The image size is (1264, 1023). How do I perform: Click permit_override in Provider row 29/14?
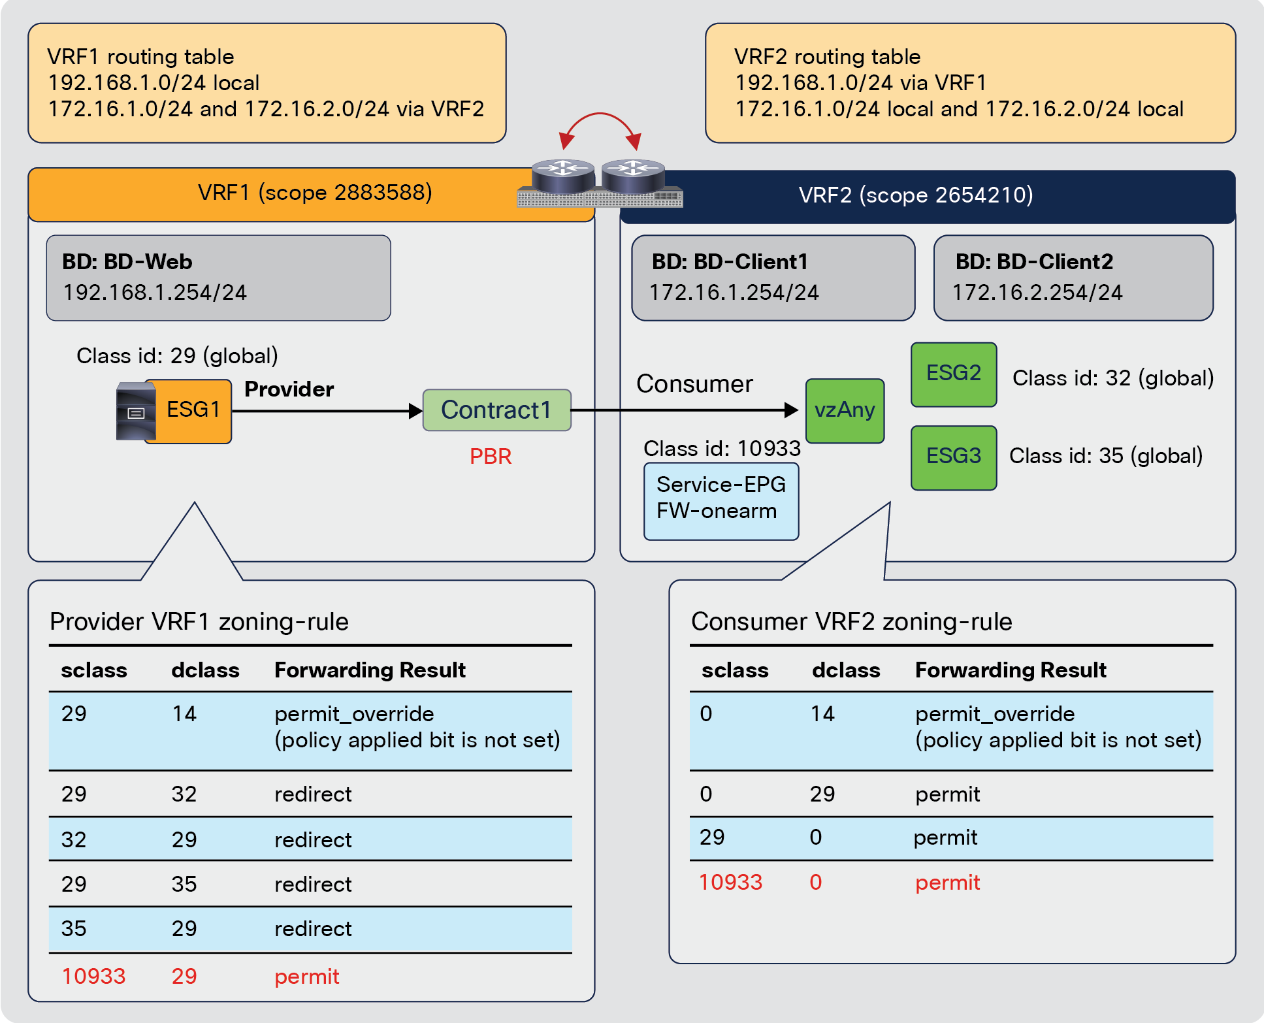354,714
